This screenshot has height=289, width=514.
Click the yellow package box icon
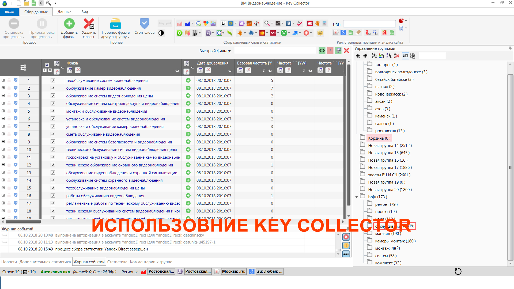(x=320, y=33)
